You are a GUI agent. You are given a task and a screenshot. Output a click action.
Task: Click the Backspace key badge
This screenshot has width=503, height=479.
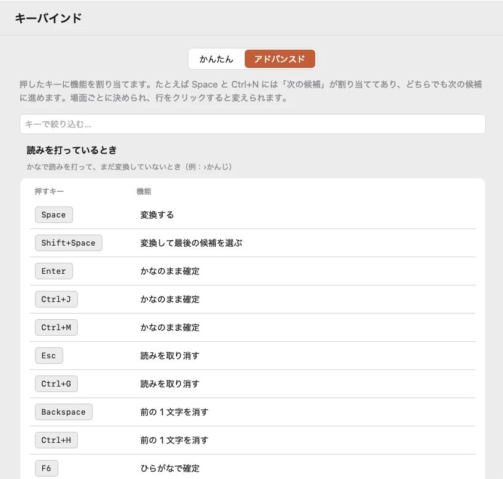click(x=64, y=412)
